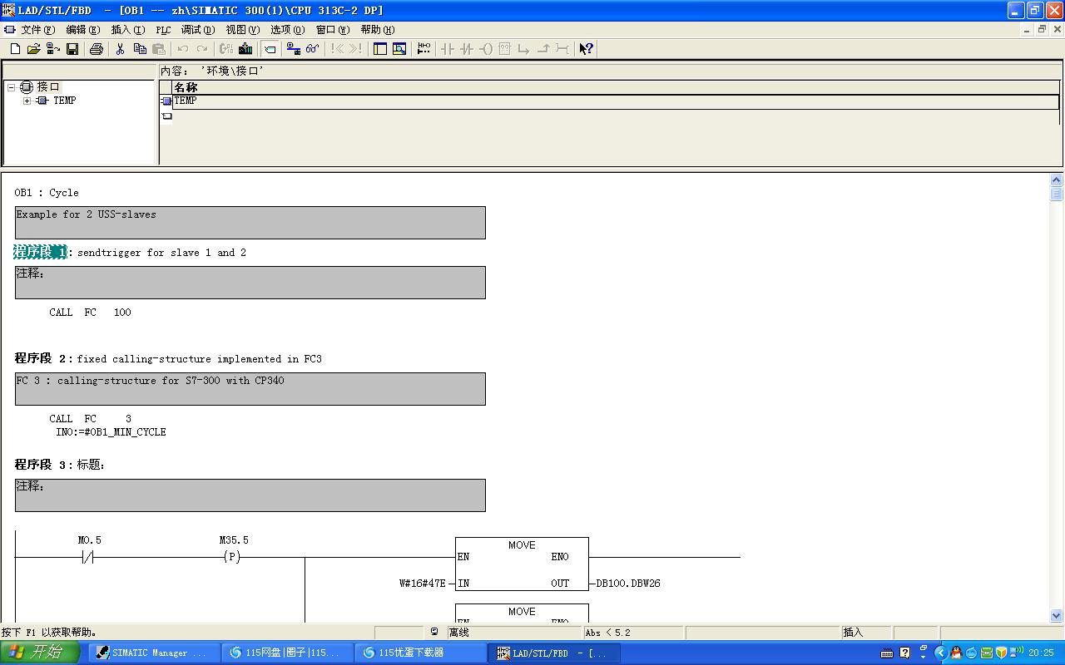Open the 插入 (Insert) menu
1065x665 pixels.
[x=127, y=29]
